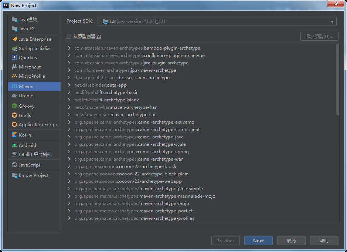Expand camel-archetype-activemq chevron
347x252 pixels.
click(69, 122)
